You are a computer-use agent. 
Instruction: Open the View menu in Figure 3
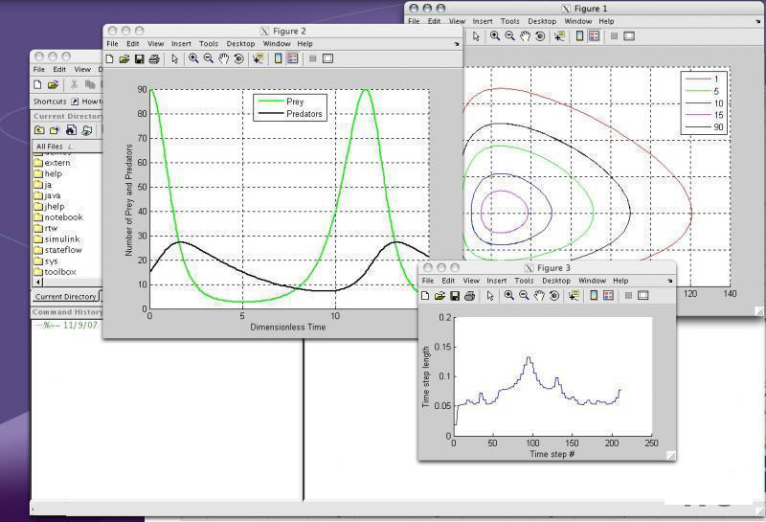click(471, 281)
